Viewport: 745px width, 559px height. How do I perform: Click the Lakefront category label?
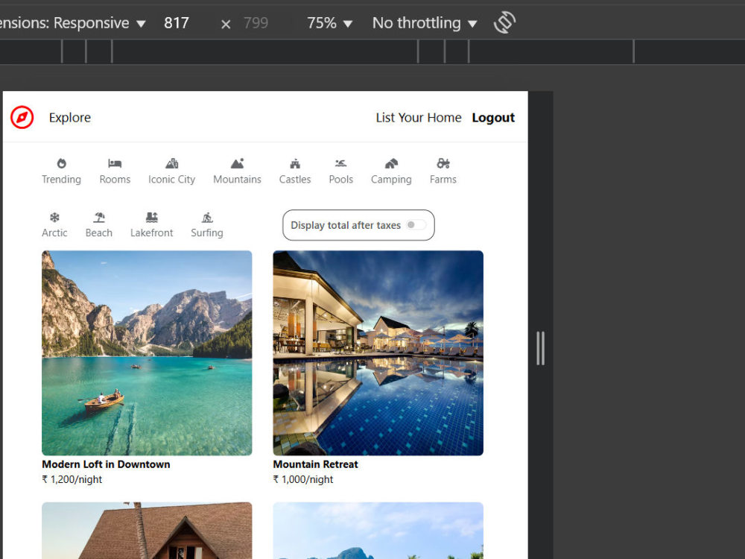pos(151,233)
